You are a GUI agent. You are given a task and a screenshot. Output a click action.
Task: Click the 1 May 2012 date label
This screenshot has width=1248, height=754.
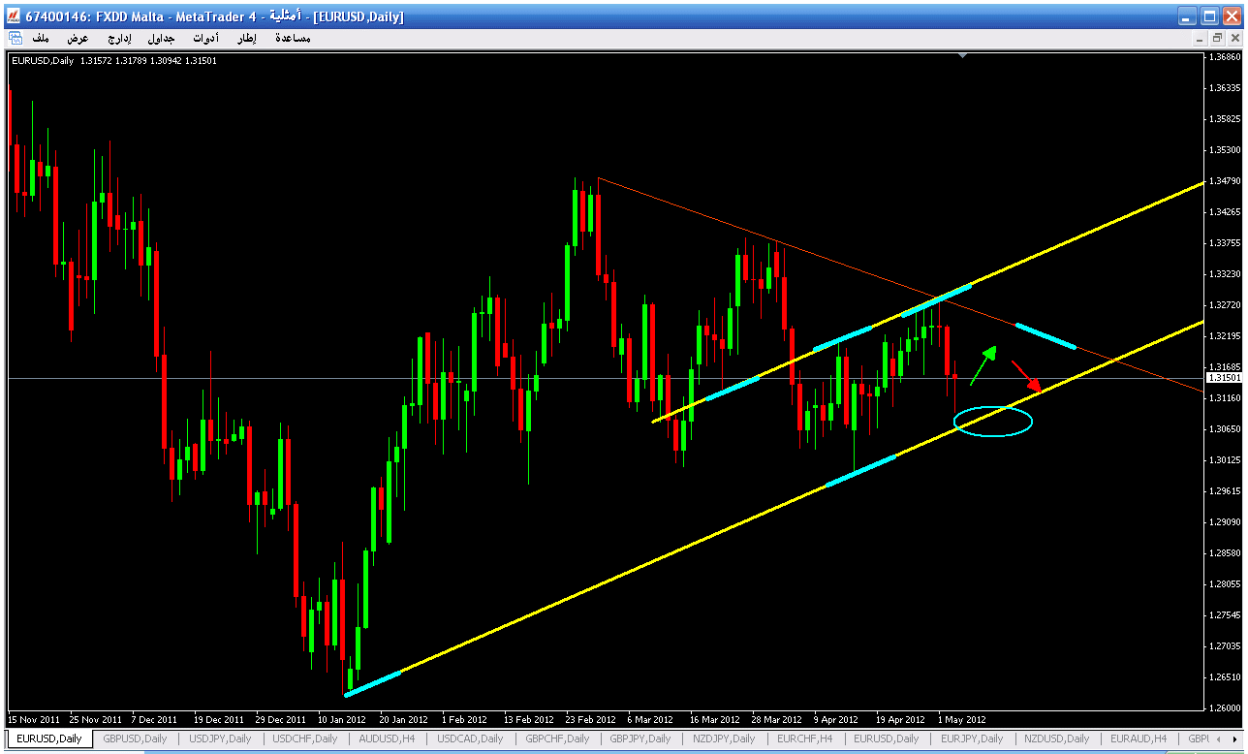pyautogui.click(x=961, y=720)
